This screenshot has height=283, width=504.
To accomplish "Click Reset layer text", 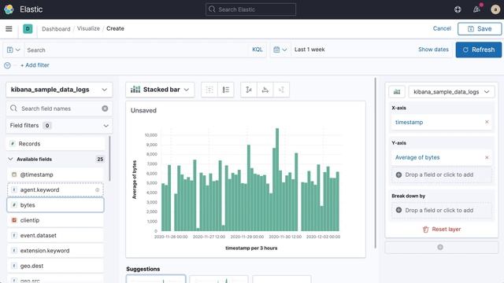I will [447, 229].
